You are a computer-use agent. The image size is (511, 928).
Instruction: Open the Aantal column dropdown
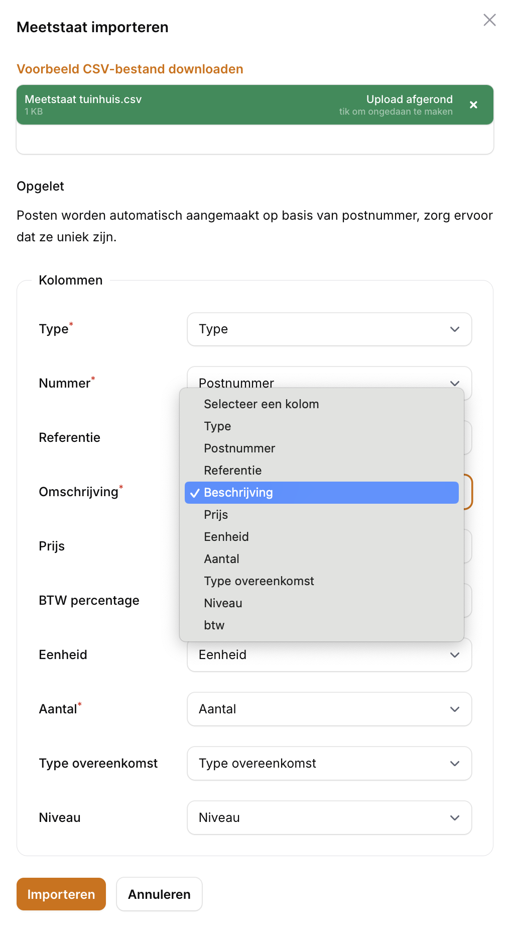[329, 709]
